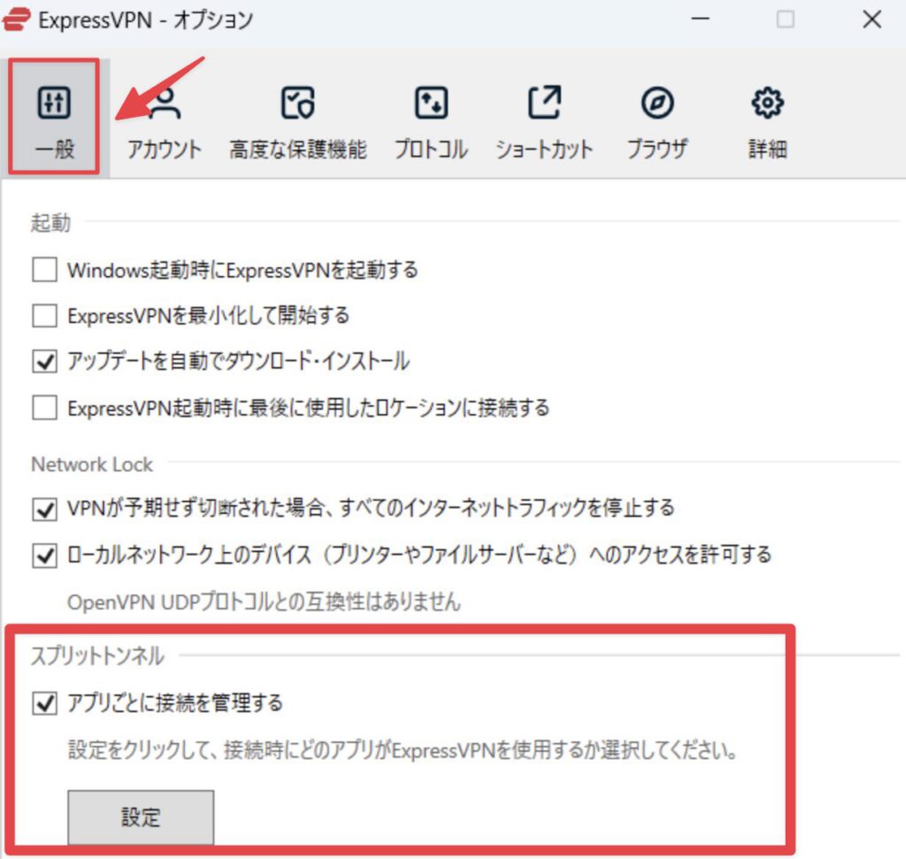Click the プロトコル icon
906x859 pixels.
pos(430,101)
